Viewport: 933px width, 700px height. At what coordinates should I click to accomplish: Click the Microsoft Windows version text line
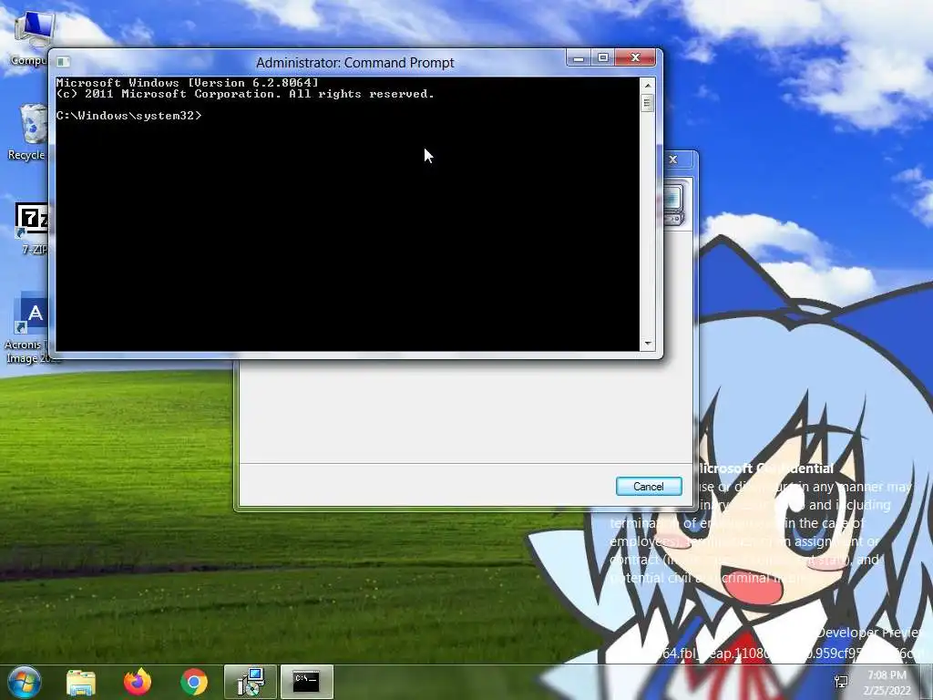pos(188,83)
